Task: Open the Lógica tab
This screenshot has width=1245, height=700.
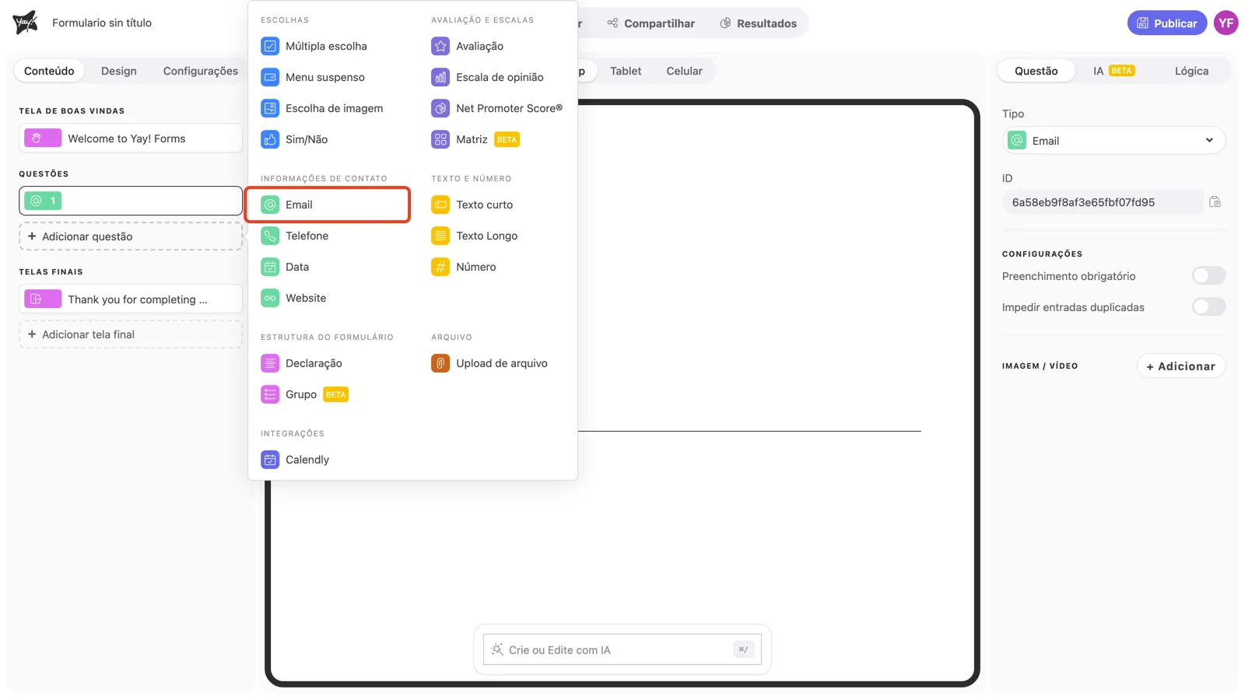Action: pos(1191,71)
